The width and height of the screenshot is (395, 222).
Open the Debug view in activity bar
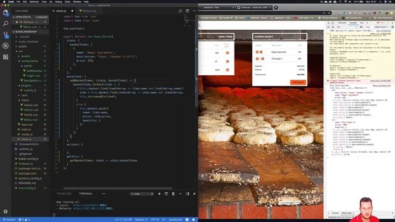(6, 46)
